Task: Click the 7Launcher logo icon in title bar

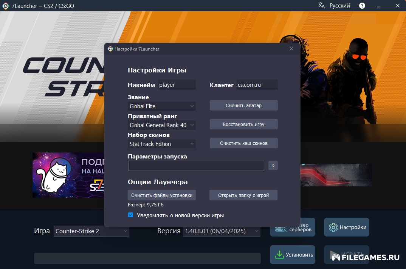Action: [x=5, y=6]
